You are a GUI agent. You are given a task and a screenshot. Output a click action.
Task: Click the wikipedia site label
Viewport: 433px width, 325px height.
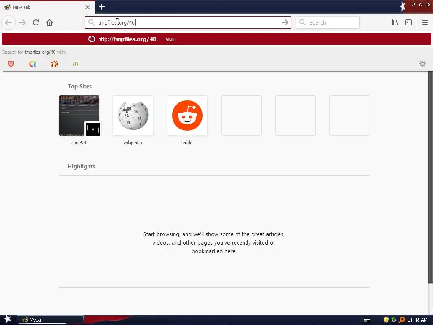tap(132, 143)
